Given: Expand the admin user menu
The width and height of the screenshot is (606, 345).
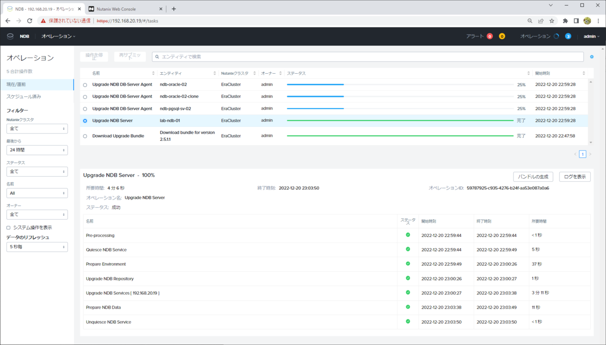Looking at the screenshot, I should point(591,36).
